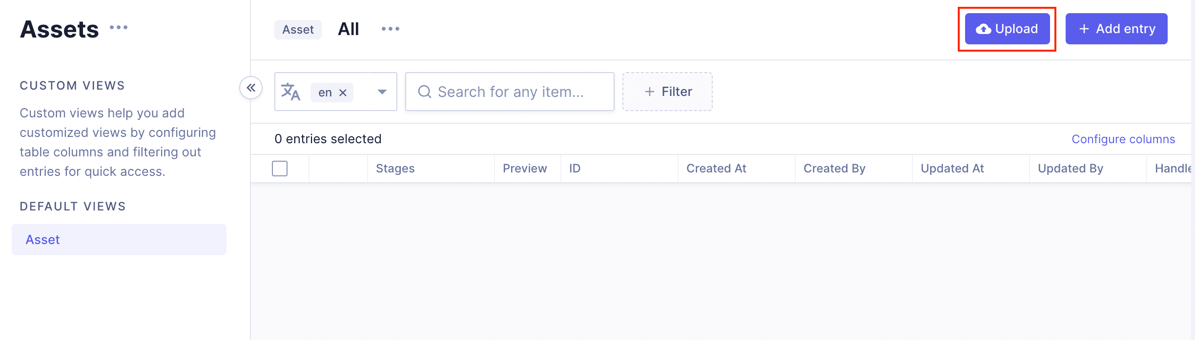Click the Add entry button

pos(1116,29)
